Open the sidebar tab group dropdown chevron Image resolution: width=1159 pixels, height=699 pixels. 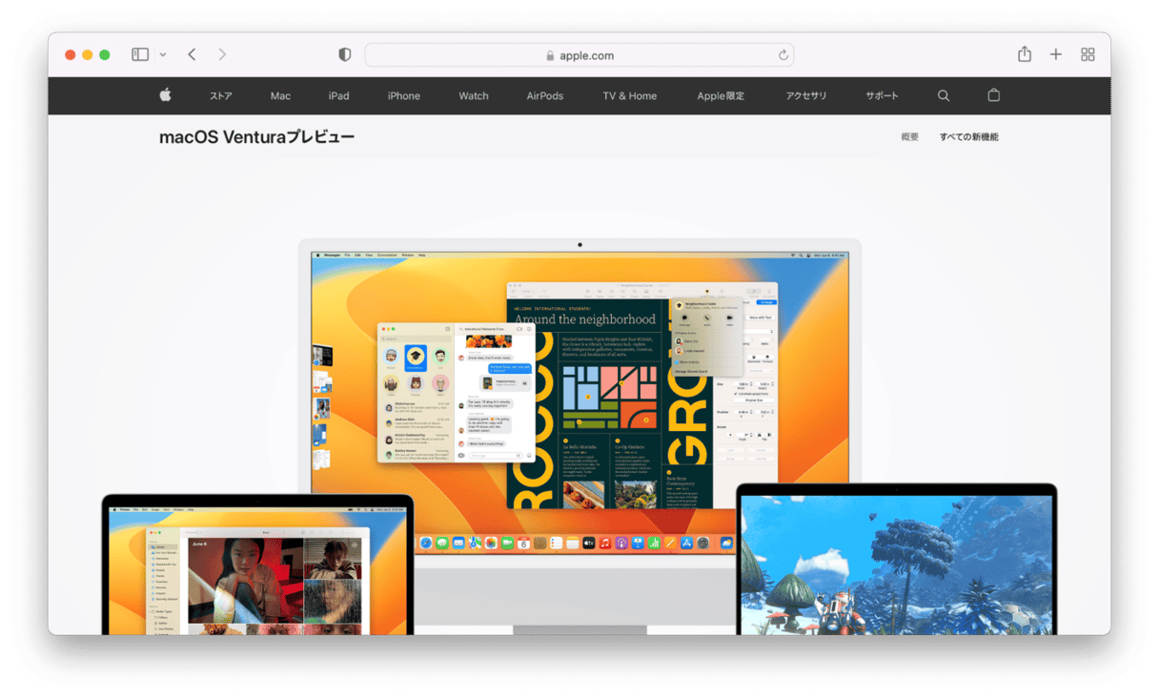pos(163,55)
